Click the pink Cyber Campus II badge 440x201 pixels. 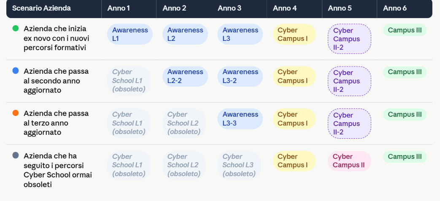point(349,161)
